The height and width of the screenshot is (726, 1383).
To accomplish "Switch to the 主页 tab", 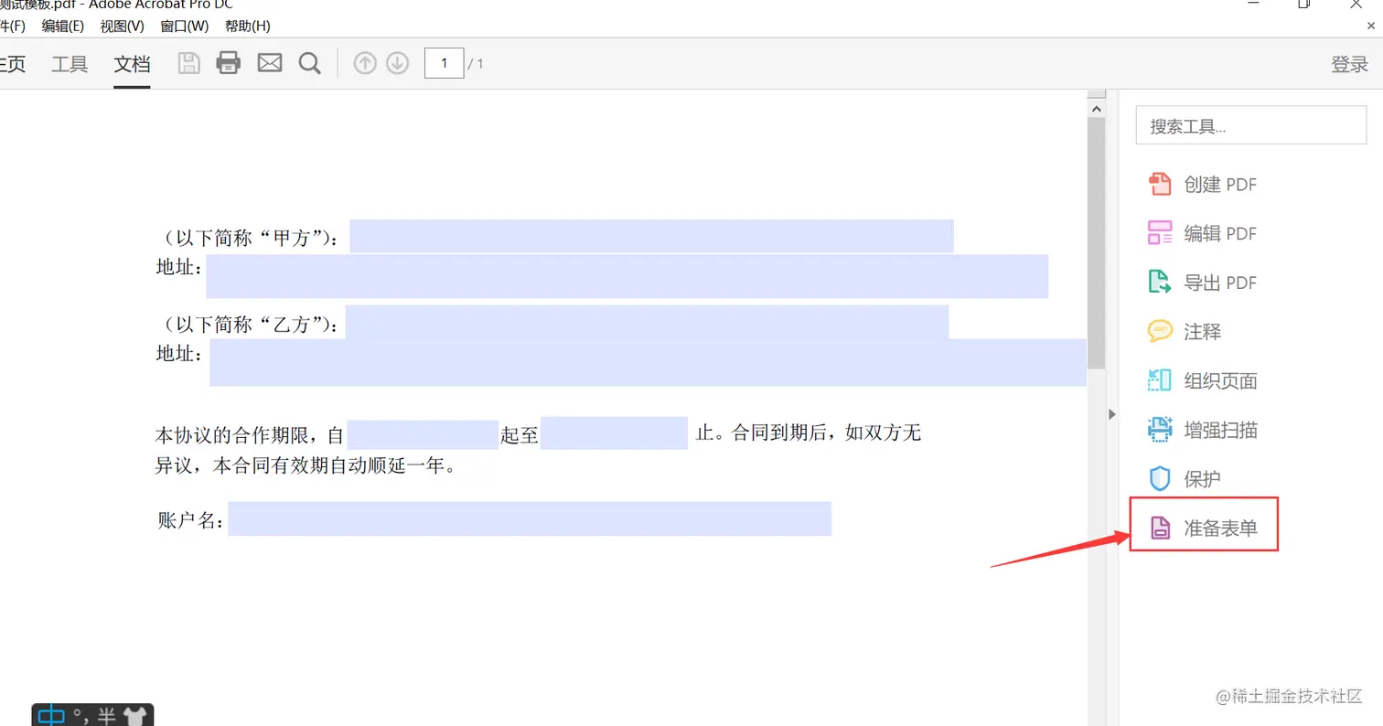I will [x=13, y=64].
